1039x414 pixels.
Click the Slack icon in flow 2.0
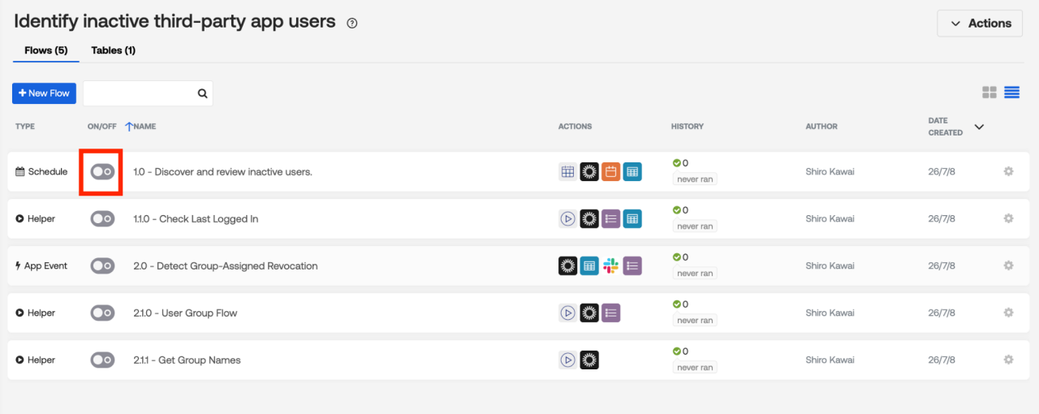coord(610,265)
